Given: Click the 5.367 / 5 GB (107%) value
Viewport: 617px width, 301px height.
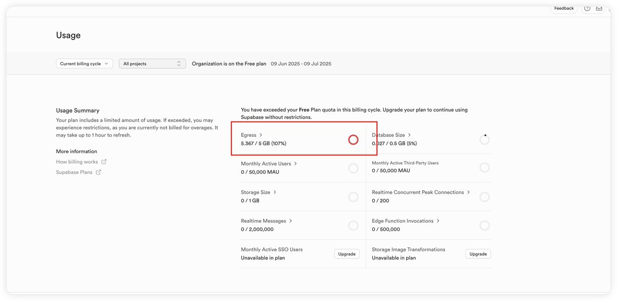Looking at the screenshot, I should point(264,144).
